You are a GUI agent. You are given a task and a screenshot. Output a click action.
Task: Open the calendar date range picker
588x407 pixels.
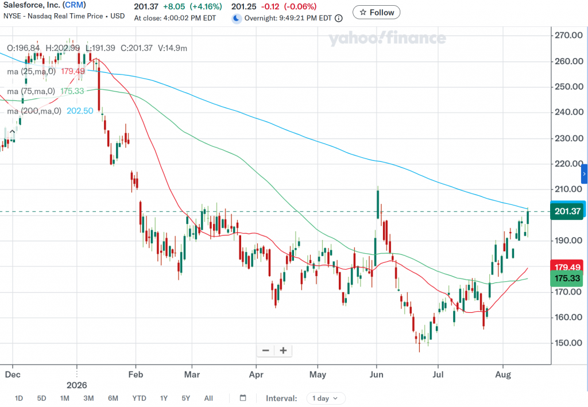pos(243,398)
